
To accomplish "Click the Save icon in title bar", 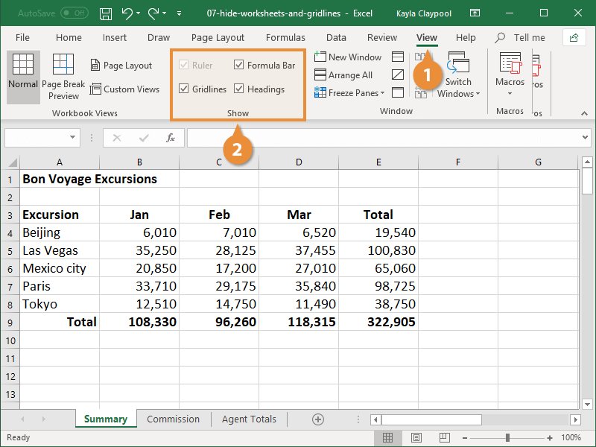I will (x=106, y=13).
